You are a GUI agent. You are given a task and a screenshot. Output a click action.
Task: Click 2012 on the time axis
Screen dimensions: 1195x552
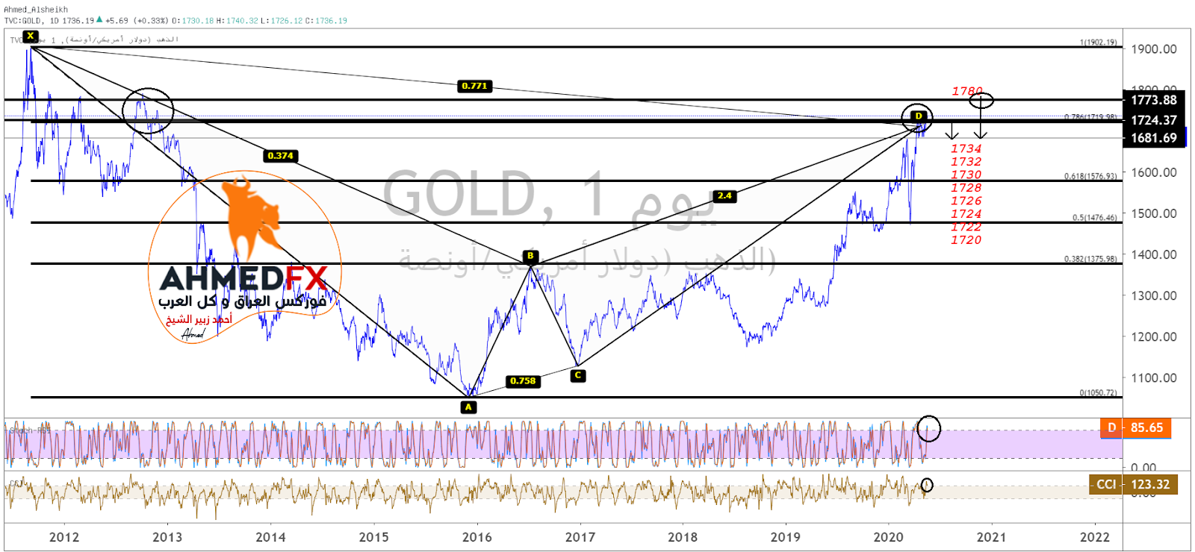point(64,537)
